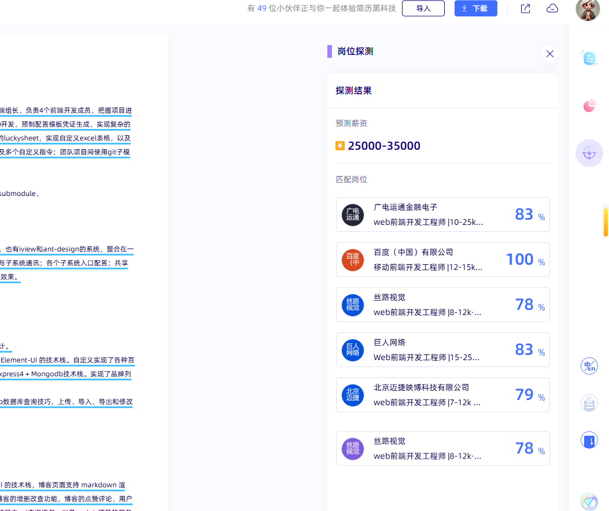This screenshot has width=609, height=511.
Task: Click the 丝路视觉 company logo
Action: pyautogui.click(x=353, y=305)
